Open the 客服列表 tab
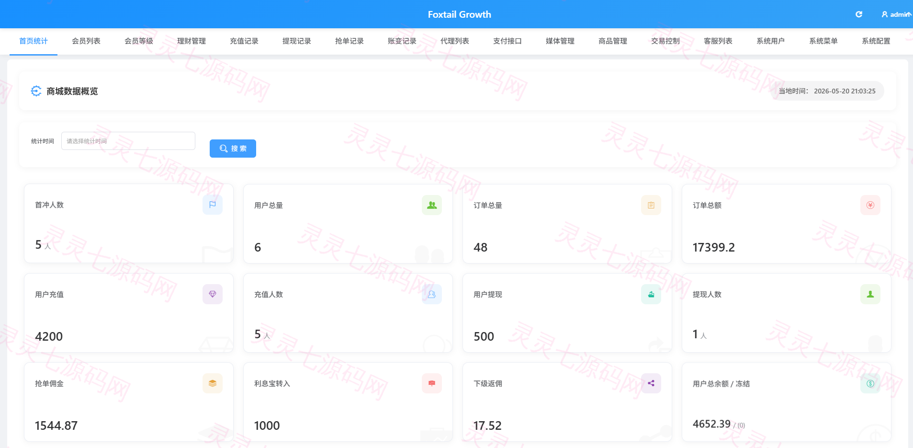Image resolution: width=913 pixels, height=448 pixels. pyautogui.click(x=718, y=41)
